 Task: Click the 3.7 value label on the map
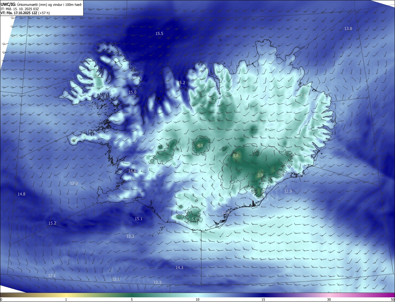235,156
